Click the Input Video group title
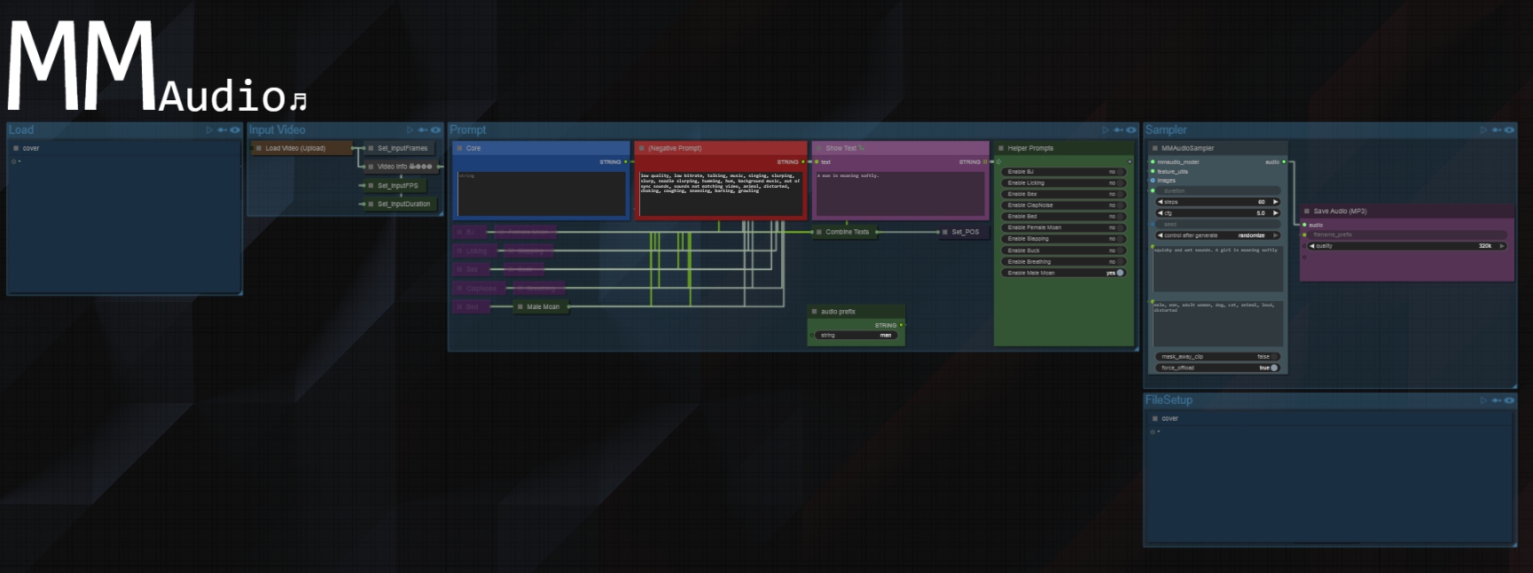 pyautogui.click(x=277, y=130)
